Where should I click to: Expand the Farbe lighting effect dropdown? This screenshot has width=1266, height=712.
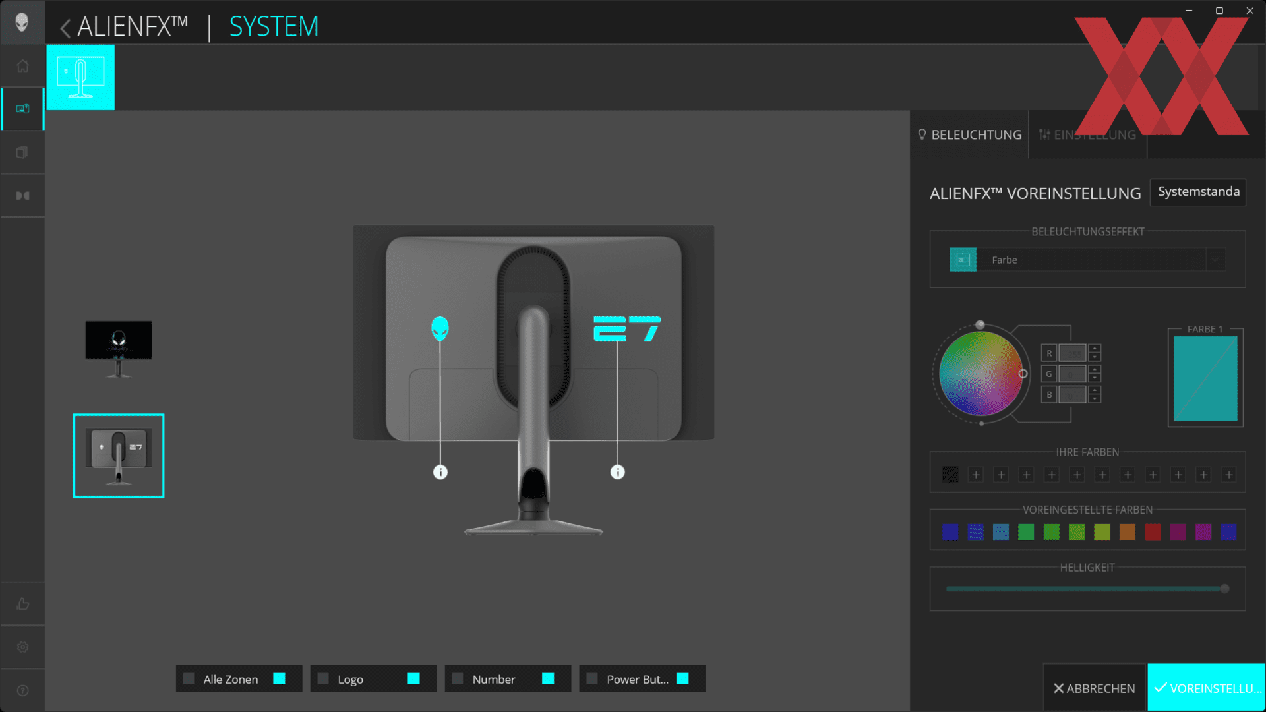click(1215, 260)
